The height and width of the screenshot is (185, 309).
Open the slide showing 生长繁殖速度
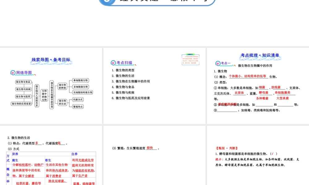point(154,155)
